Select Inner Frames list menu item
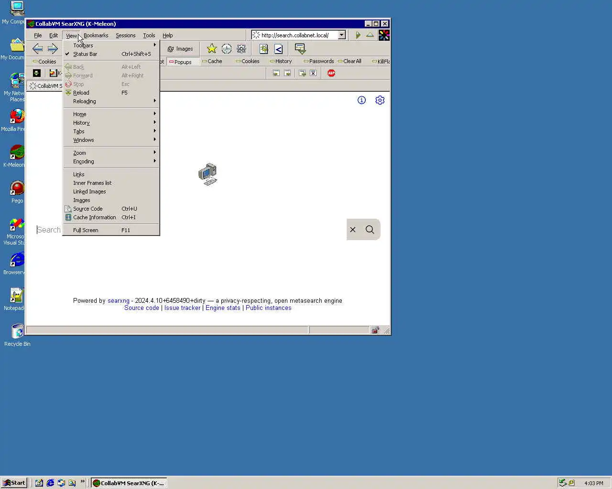The width and height of the screenshot is (612, 489). (x=111, y=183)
